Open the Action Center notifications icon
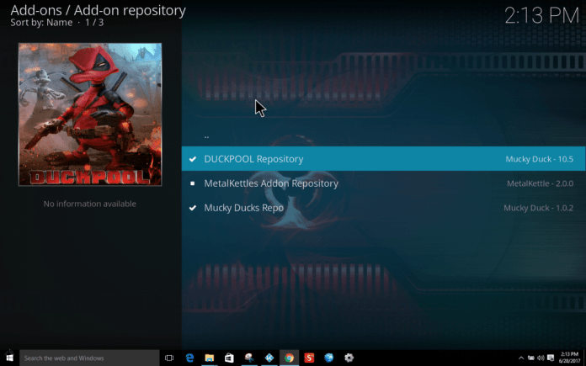Image resolution: width=586 pixels, height=366 pixels. 551,358
